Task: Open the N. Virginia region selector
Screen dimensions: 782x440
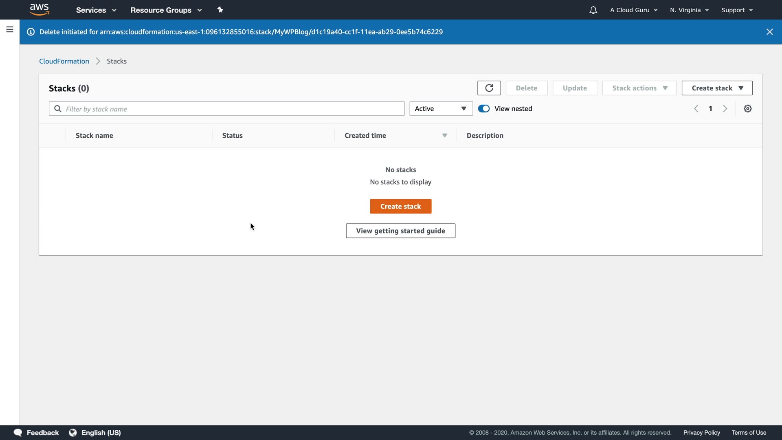Action: pos(689,10)
